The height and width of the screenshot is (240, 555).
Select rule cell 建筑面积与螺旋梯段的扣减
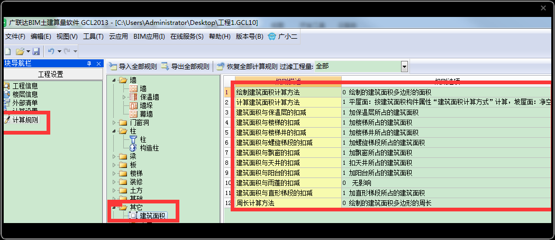click(x=288, y=143)
